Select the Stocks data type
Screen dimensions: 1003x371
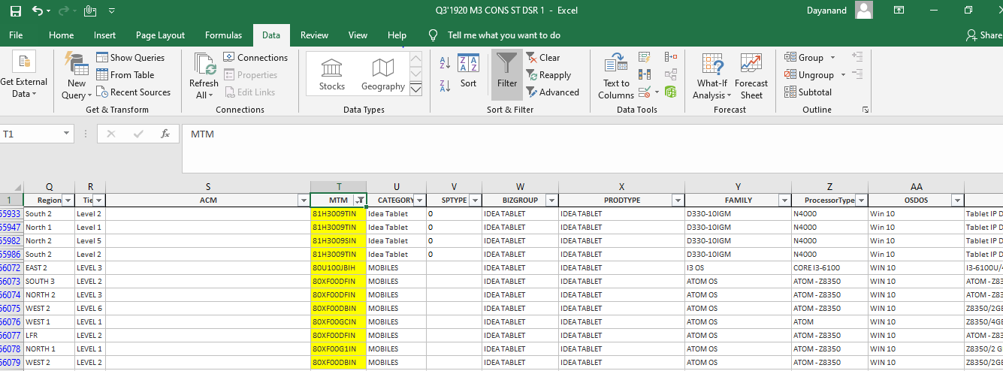coord(331,74)
